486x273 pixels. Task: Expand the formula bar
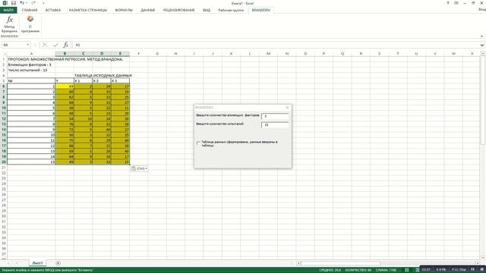pyautogui.click(x=481, y=45)
